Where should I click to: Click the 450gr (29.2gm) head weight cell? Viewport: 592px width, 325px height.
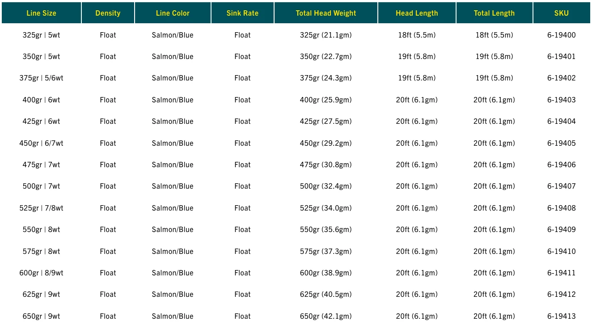326,143
